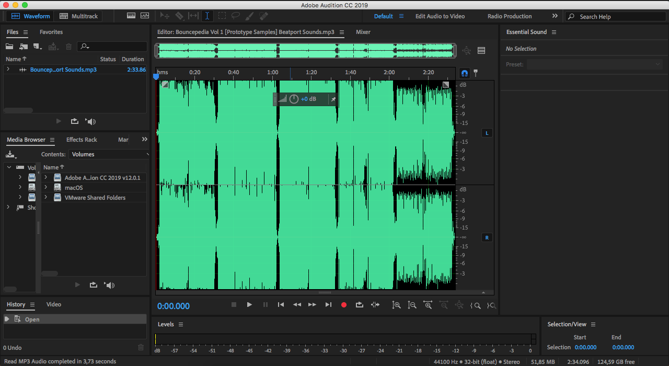Click the Open File folder icon

tap(9, 47)
